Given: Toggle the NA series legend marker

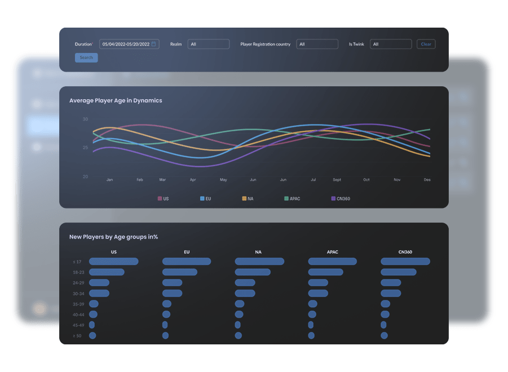Looking at the screenshot, I should click(x=244, y=198).
